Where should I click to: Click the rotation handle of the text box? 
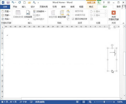tap(112, 45)
